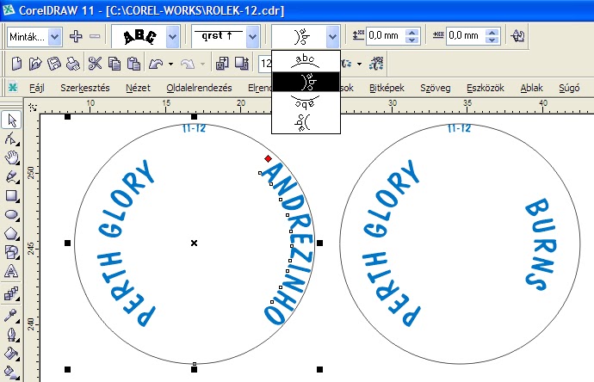
Task: Collapse the text placement dropdown arrow
Action: [332, 37]
